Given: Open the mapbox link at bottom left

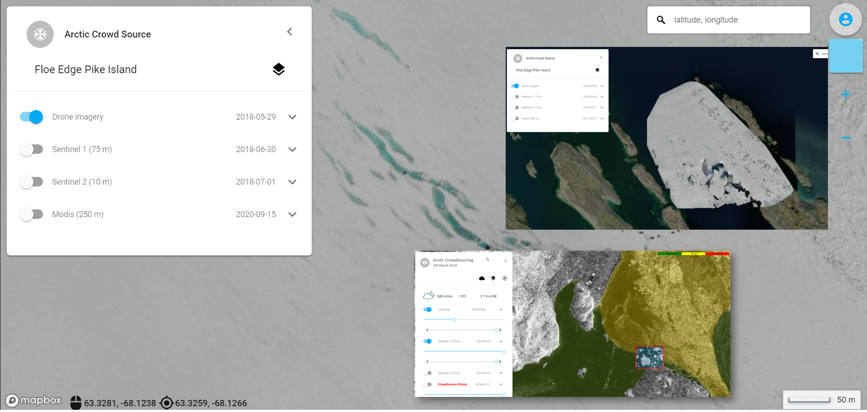Looking at the screenshot, I should point(33,400).
